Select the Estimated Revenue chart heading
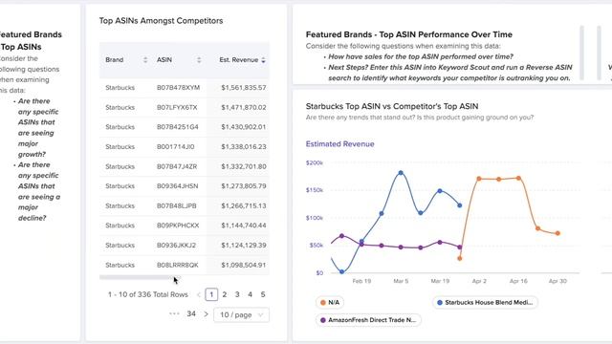 pos(340,144)
